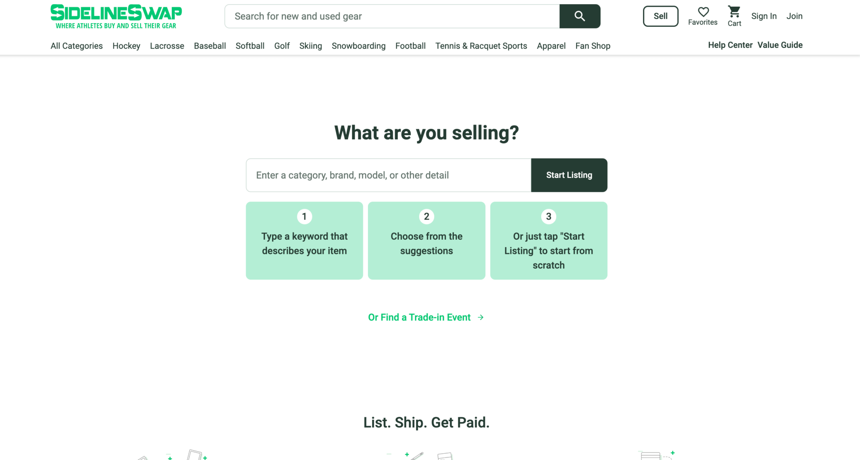Open Favorites heart icon
The width and height of the screenshot is (860, 460).
(x=703, y=12)
